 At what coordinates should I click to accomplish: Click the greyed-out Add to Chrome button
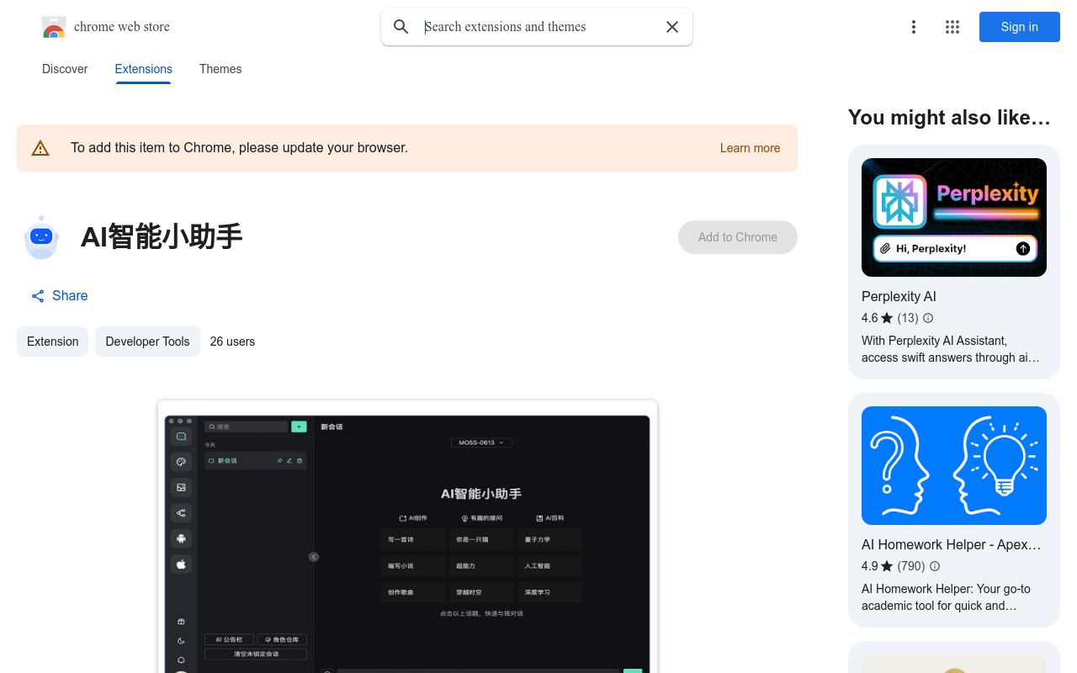[x=738, y=237]
